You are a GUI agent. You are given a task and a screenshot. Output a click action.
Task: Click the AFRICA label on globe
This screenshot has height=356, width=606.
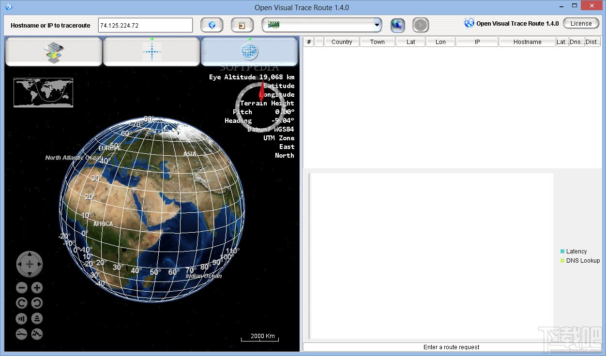[103, 224]
